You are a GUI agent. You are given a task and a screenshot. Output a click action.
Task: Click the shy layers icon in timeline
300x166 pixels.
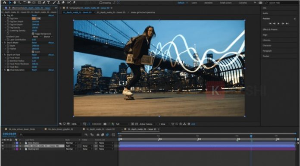tap(98, 135)
